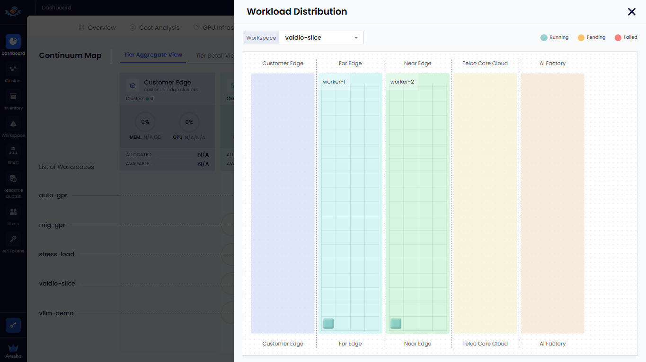
Task: Click the Failed legend color swatch
Action: pos(618,38)
